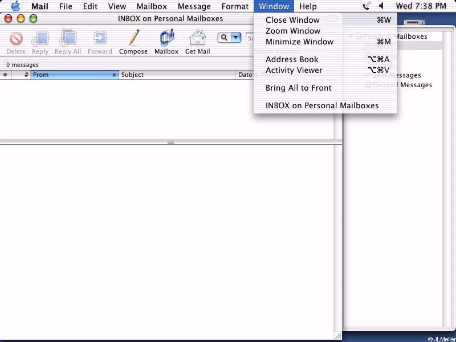Open the Format menu
Viewport: 456px width, 342px height.
click(x=235, y=6)
